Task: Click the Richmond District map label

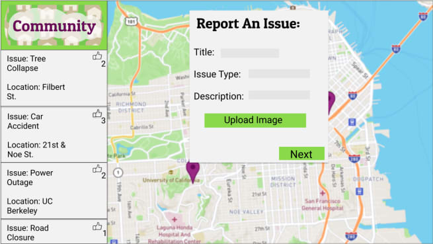Action: pos(131,107)
